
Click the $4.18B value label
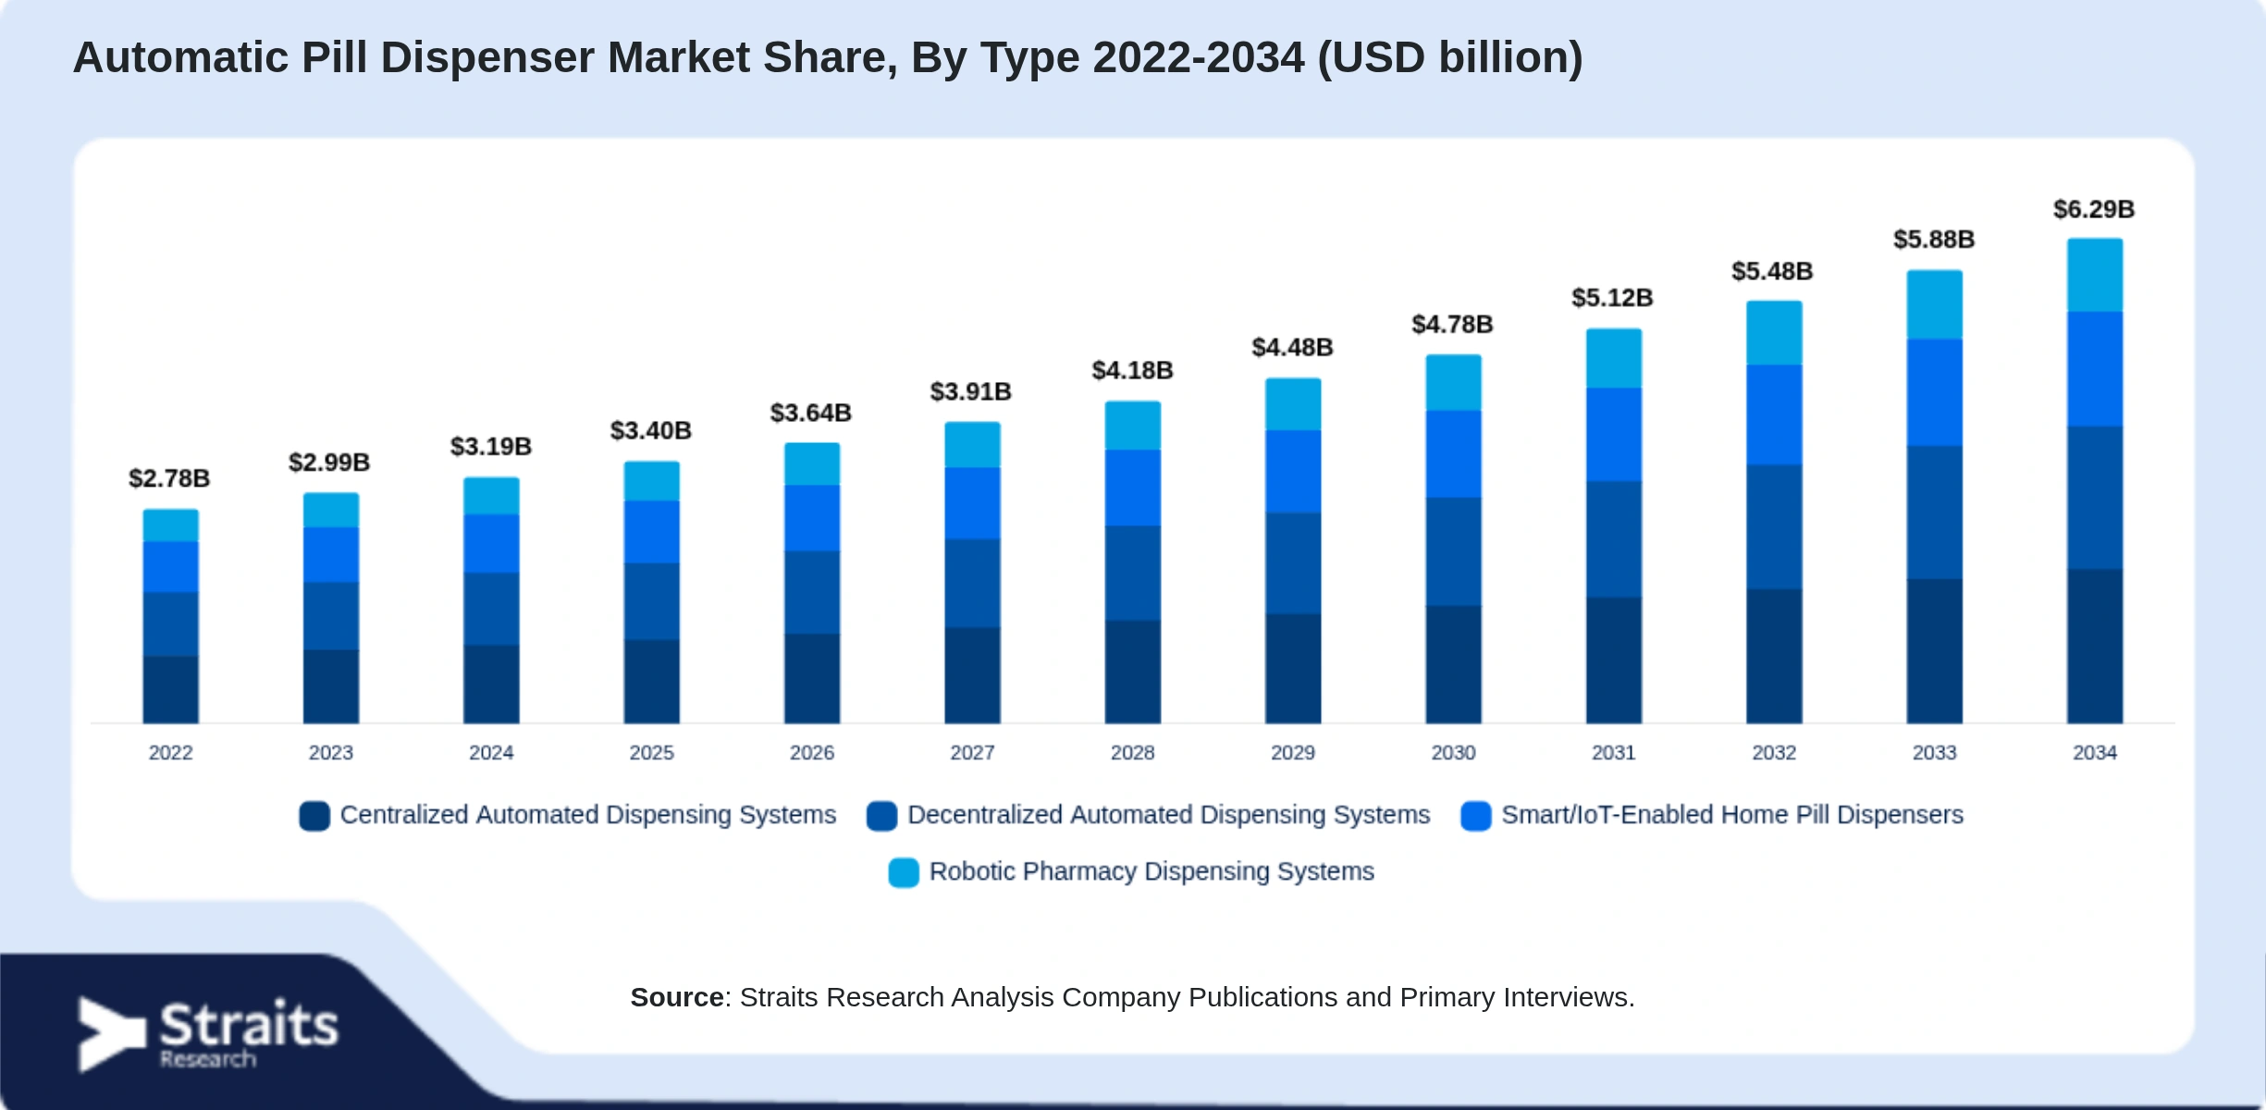(x=1133, y=370)
